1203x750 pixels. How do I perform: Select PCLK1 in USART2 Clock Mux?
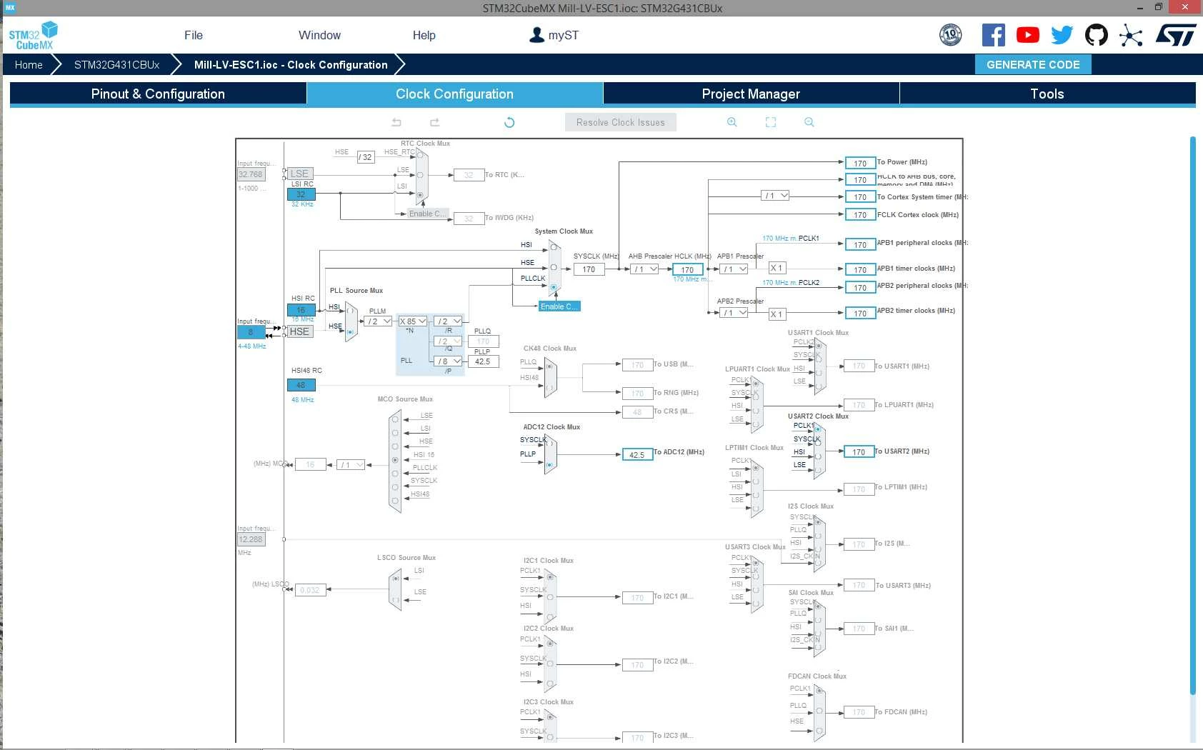818,429
